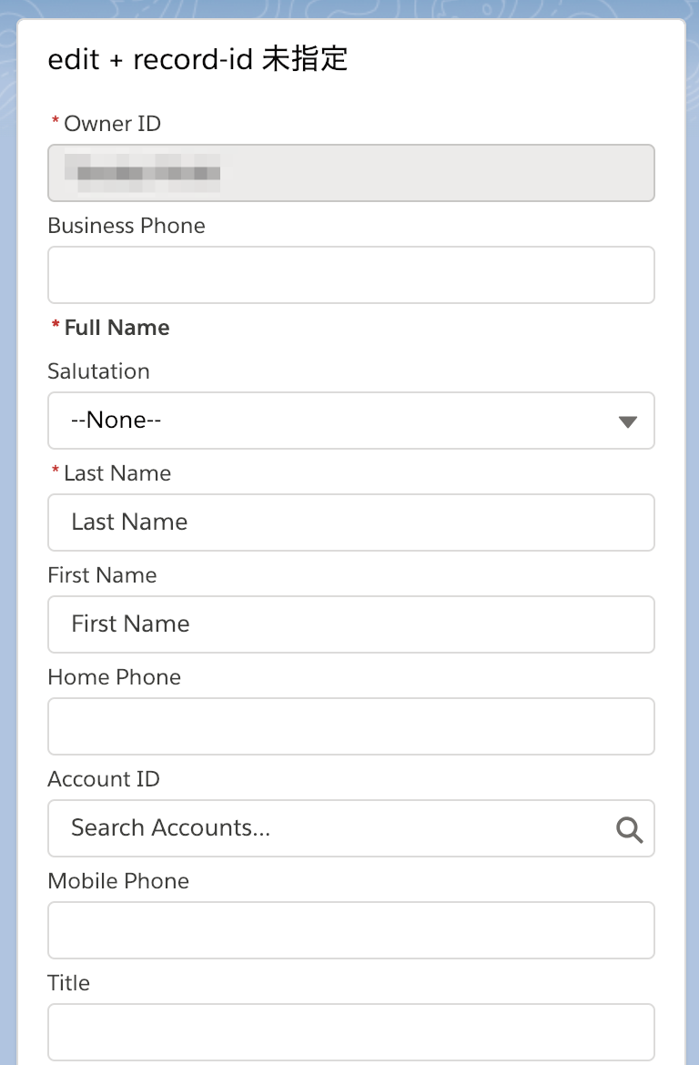Click the Last Name input field

(350, 522)
